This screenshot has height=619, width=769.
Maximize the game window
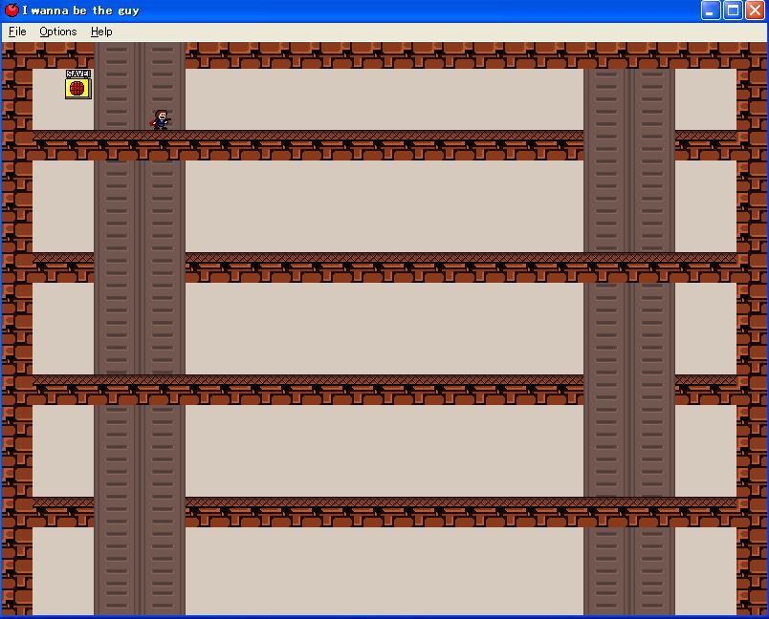coord(733,11)
